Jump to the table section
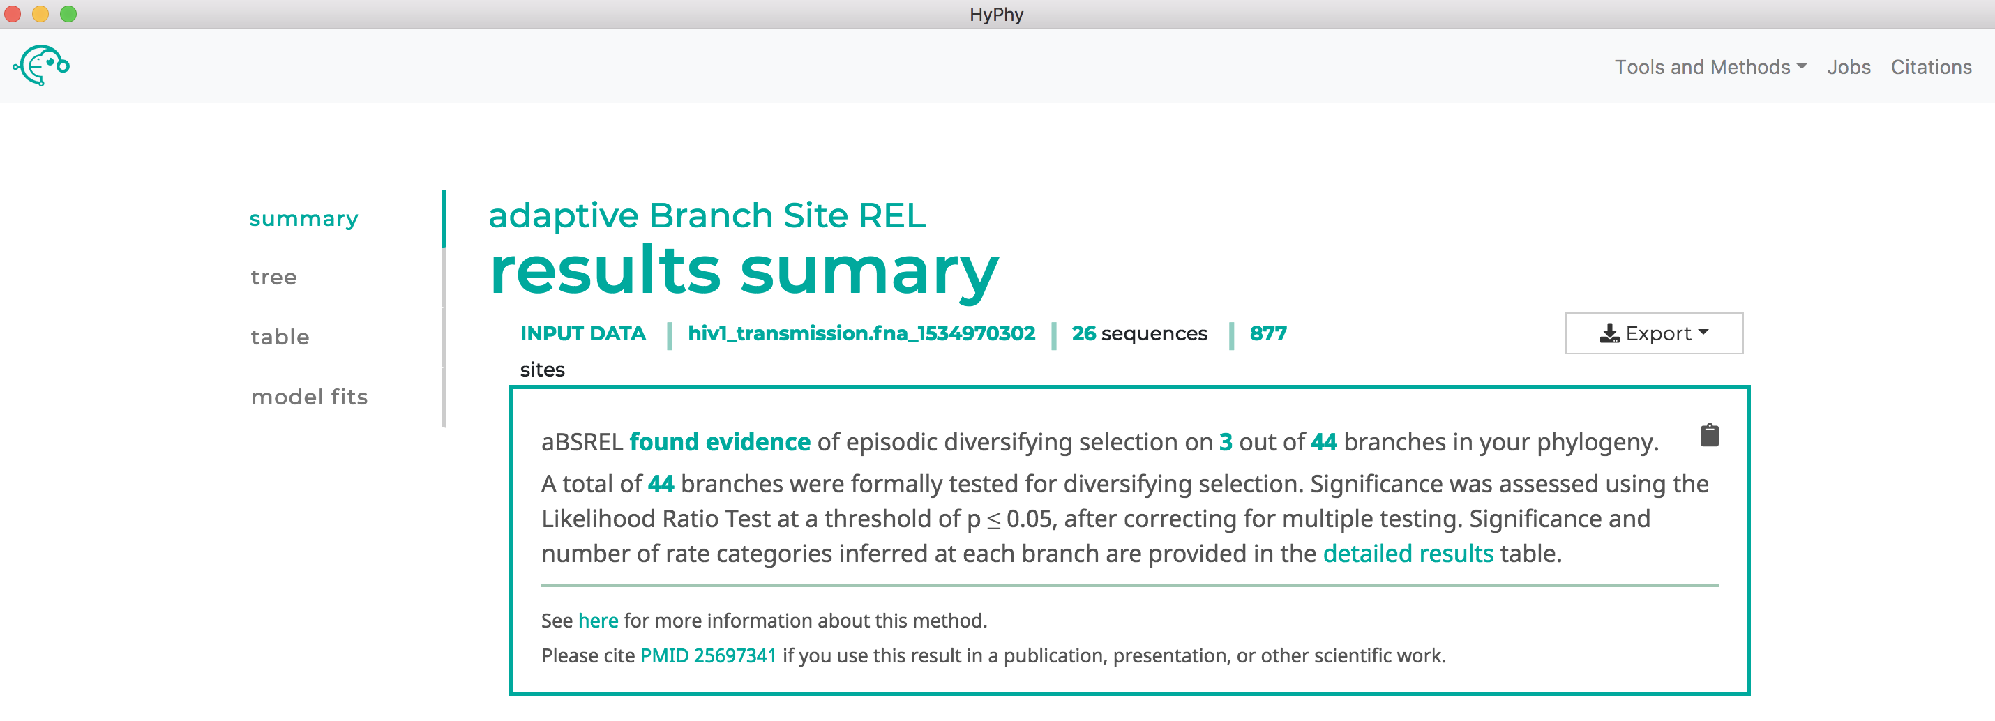 pos(280,337)
